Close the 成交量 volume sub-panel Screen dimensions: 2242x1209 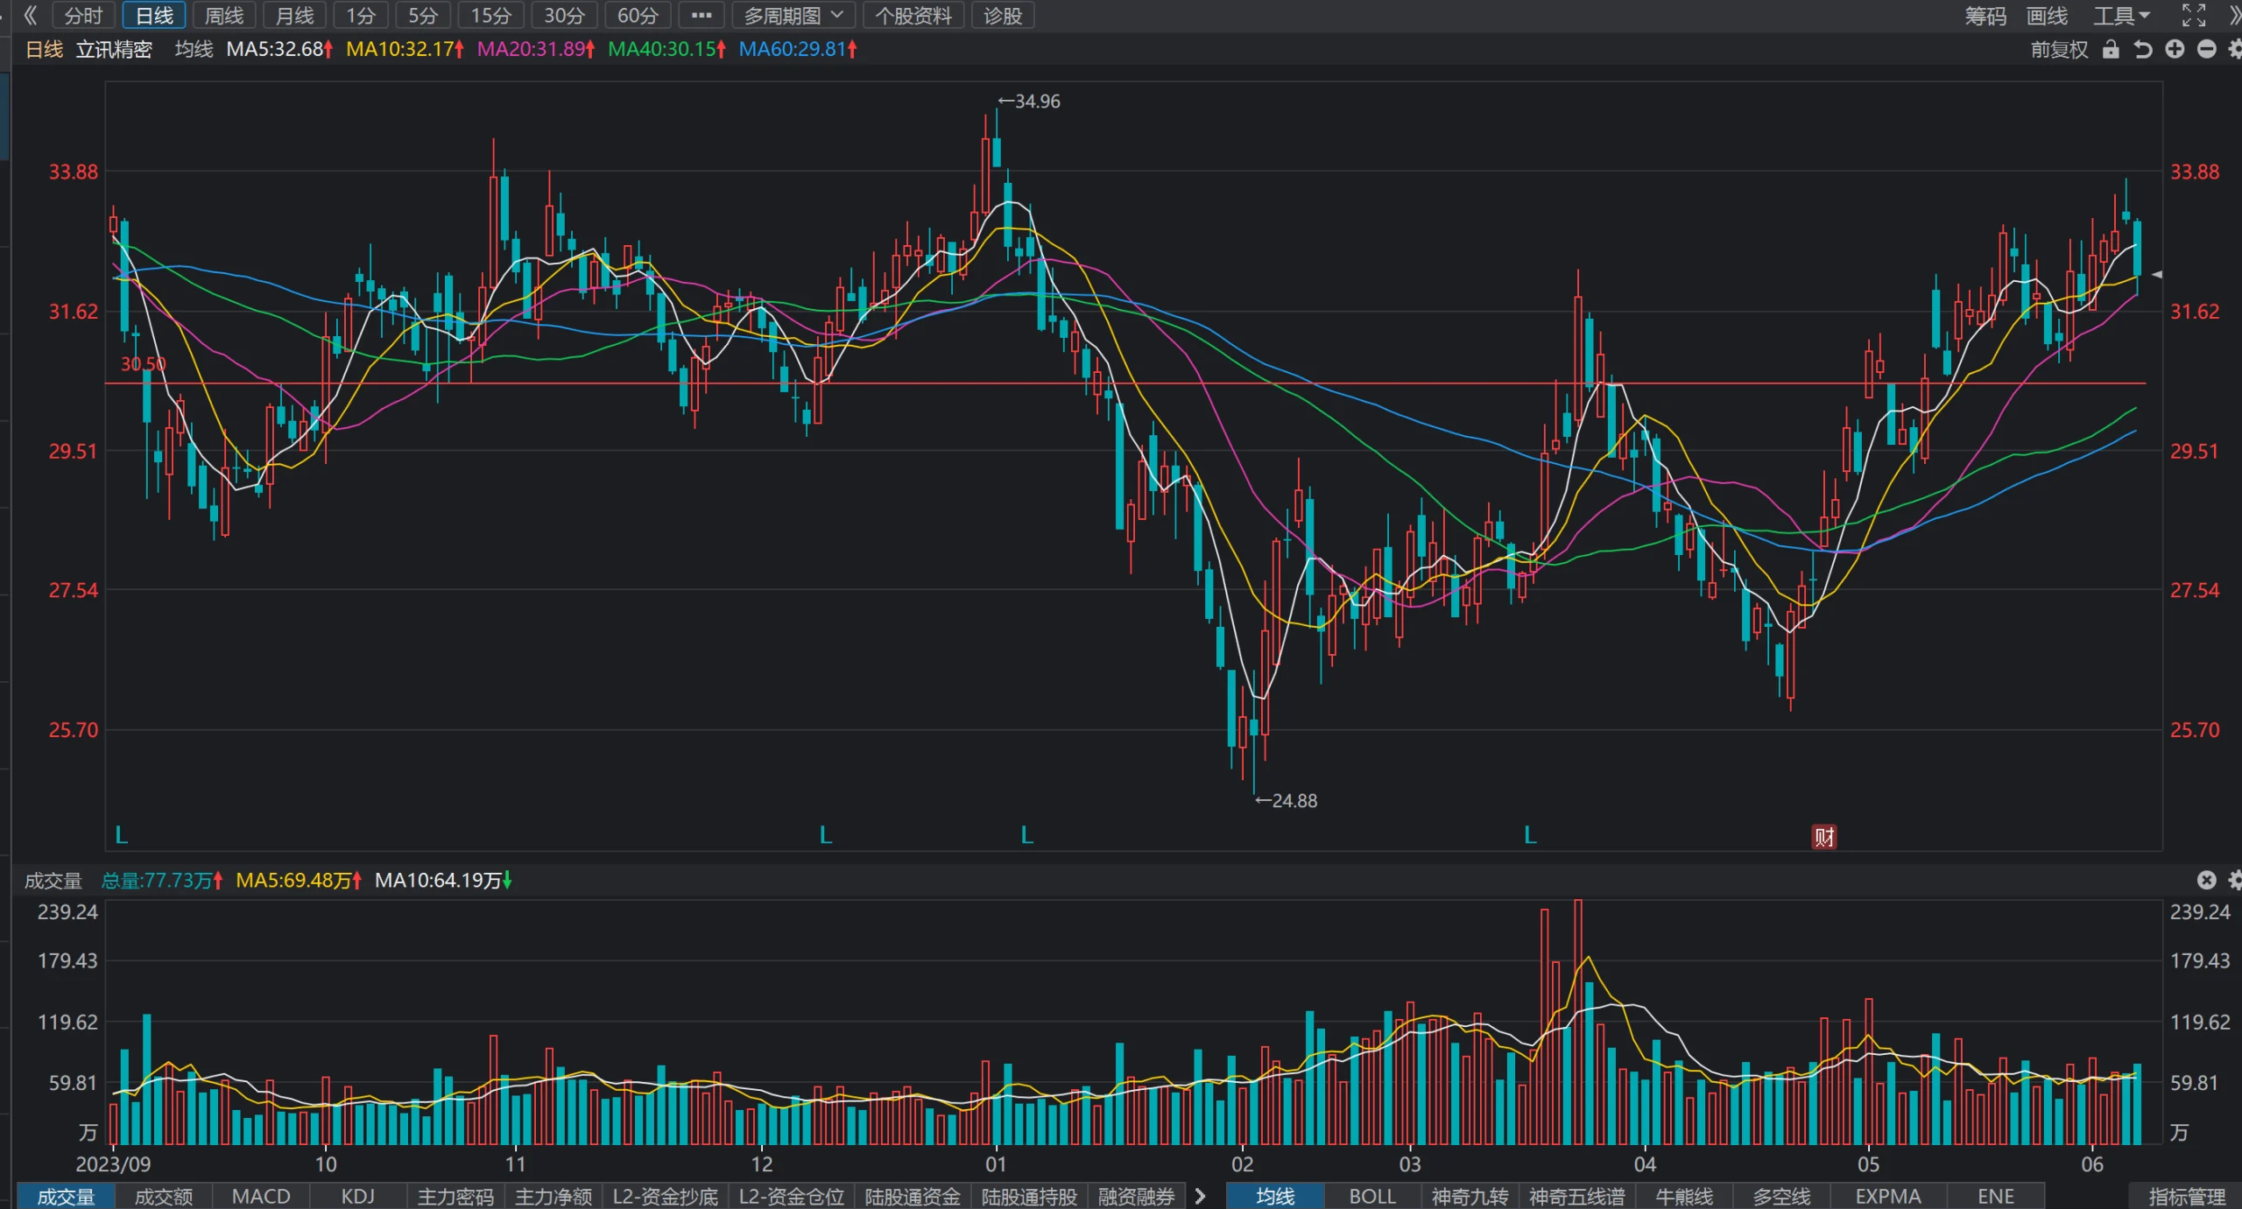[2206, 880]
